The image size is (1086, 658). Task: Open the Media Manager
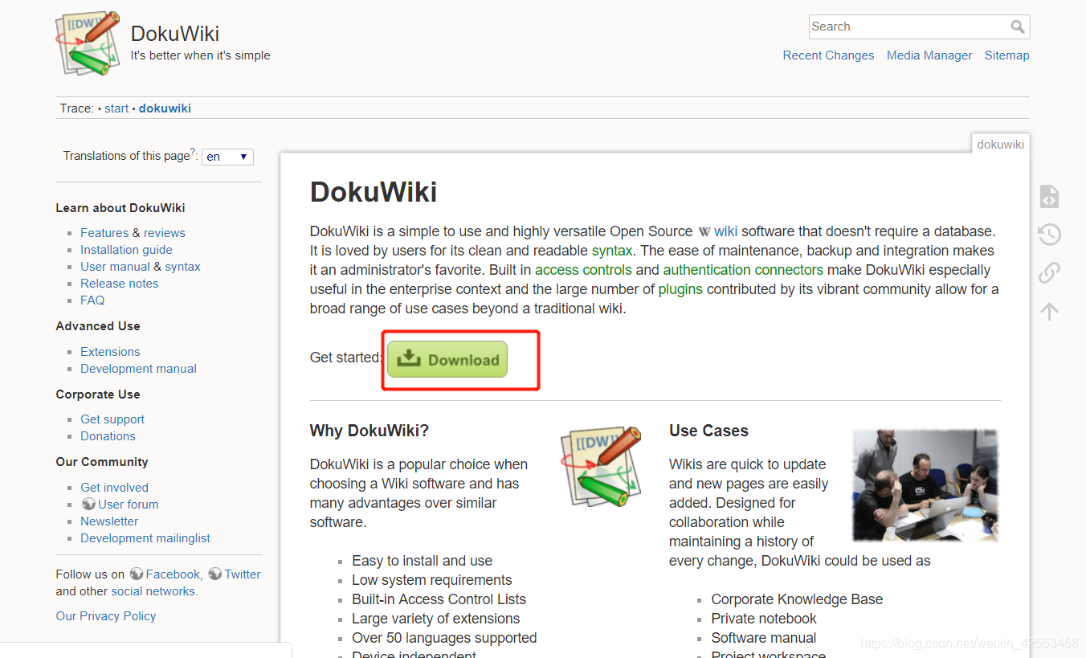click(929, 55)
